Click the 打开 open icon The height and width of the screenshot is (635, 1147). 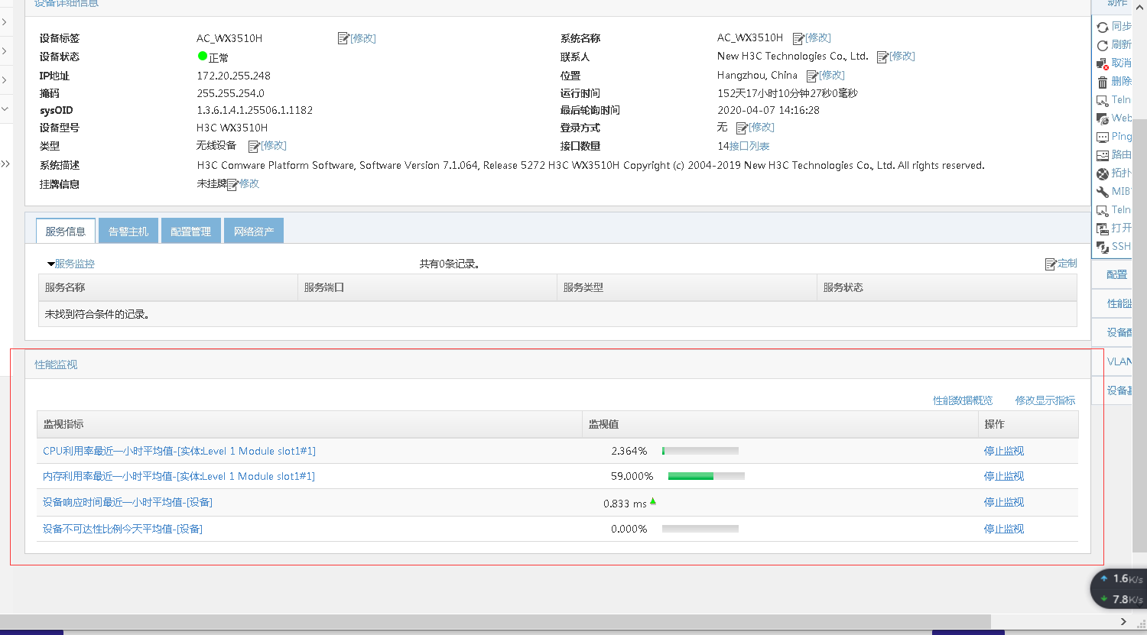point(1103,228)
